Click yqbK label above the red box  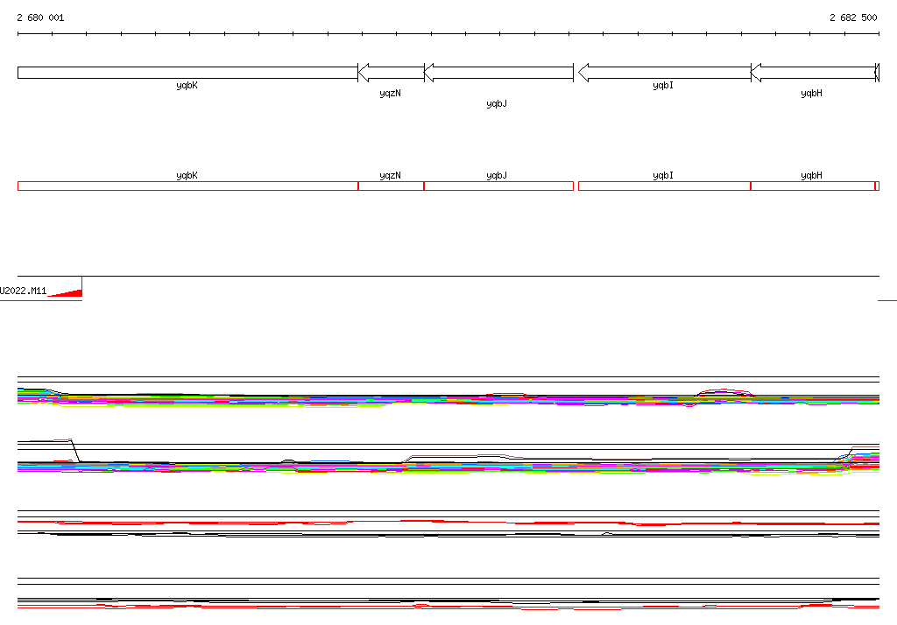pyautogui.click(x=187, y=176)
